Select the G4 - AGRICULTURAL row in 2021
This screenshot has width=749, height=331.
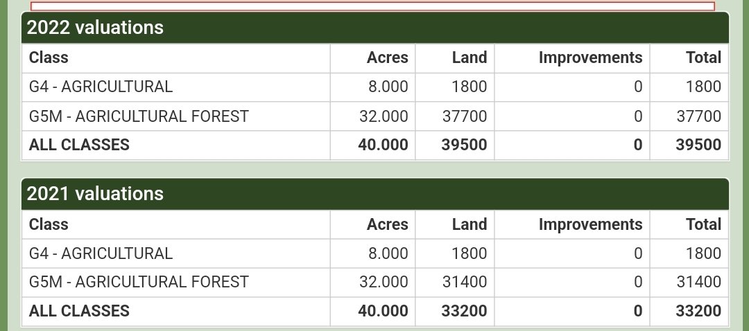click(x=375, y=253)
